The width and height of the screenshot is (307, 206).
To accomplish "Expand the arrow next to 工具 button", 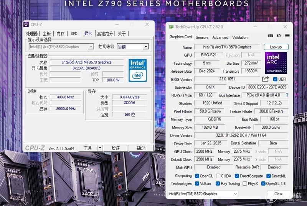I will pyautogui.click(x=100, y=148).
